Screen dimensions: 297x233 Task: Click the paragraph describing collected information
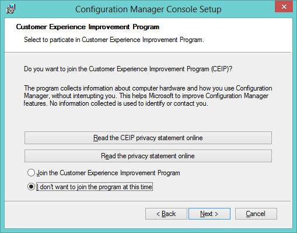[148, 96]
